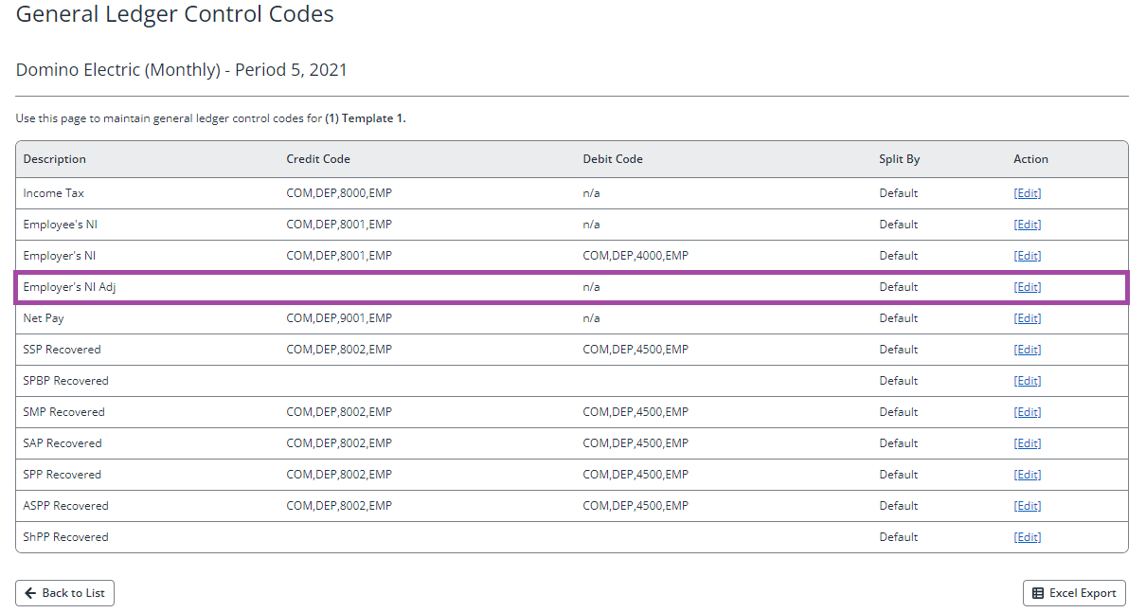1146x613 pixels.
Task: Click the Split By column header
Action: click(x=899, y=158)
